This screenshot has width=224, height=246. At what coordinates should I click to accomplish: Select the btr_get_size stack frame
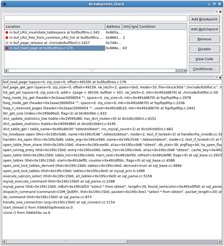click(x=55, y=114)
